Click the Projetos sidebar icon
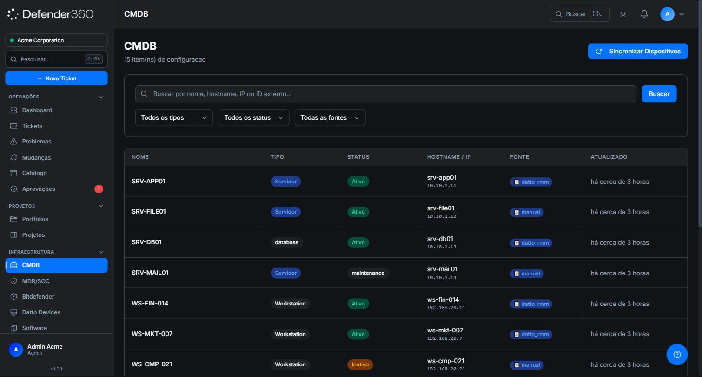Viewport: 702px width, 377px height. click(14, 235)
